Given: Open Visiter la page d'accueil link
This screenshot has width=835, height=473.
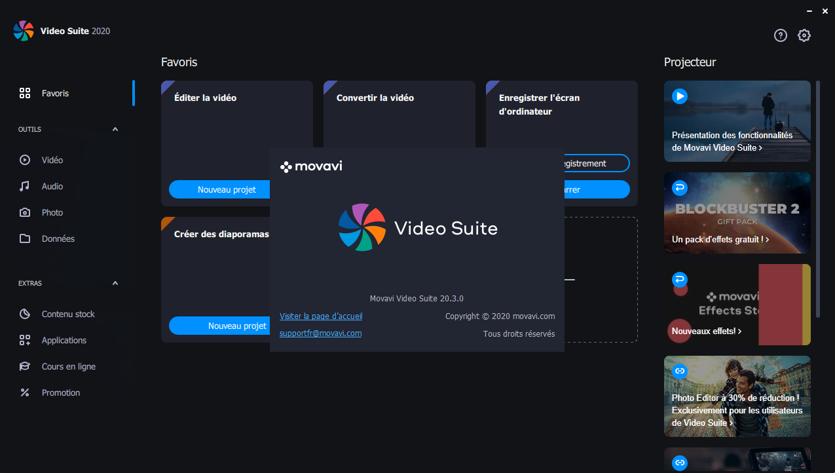Looking at the screenshot, I should pos(321,316).
